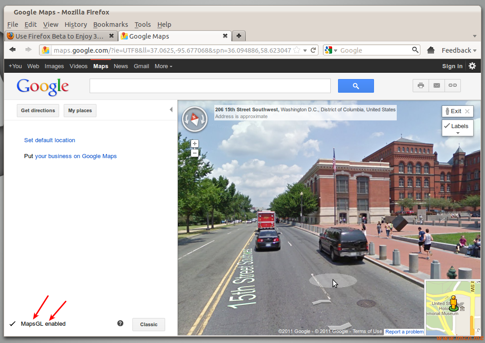This screenshot has height=343, width=485.
Task: Click the Google logo
Action: (x=43, y=87)
